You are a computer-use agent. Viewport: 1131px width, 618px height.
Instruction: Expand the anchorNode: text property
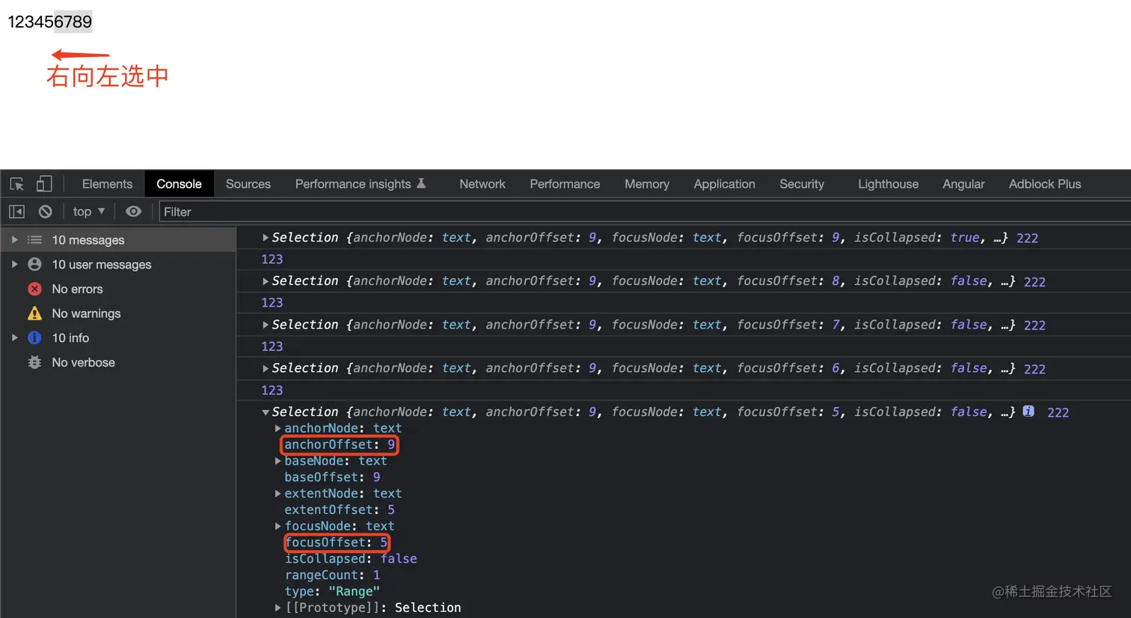click(278, 428)
